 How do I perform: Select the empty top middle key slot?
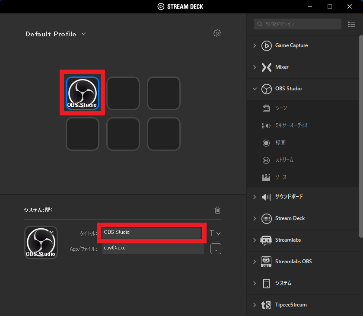click(x=123, y=93)
